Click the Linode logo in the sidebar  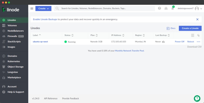(x=11, y=10)
